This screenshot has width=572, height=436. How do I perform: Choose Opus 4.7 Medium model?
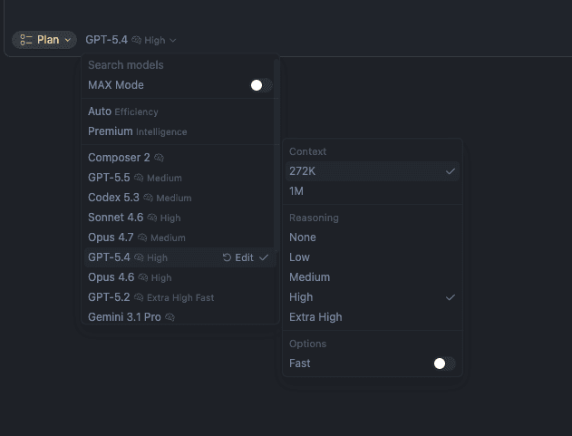(179, 237)
